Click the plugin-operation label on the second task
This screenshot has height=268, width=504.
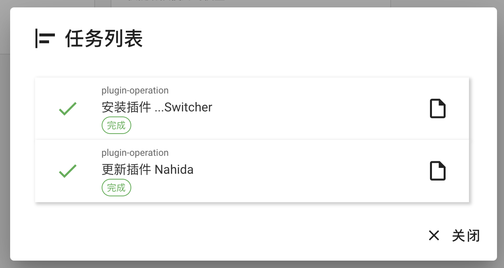point(135,153)
